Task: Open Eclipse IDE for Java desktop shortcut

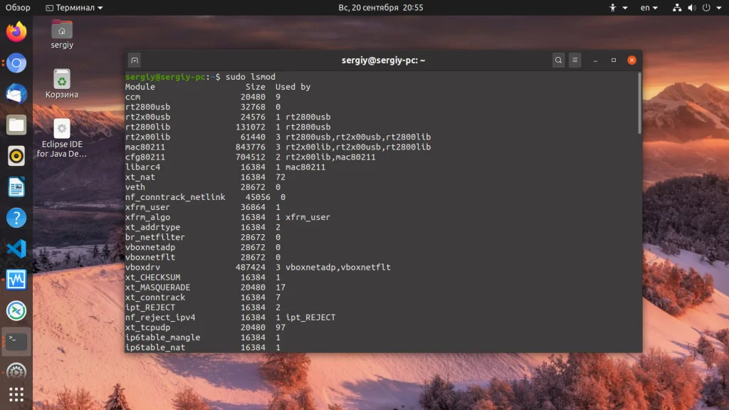Action: (x=62, y=138)
